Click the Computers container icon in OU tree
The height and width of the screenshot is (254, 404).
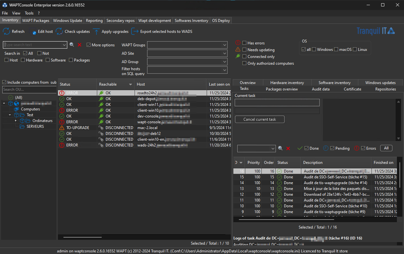pos(16,109)
